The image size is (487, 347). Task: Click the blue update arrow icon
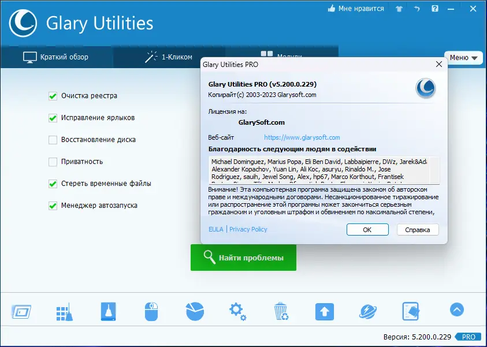click(324, 312)
